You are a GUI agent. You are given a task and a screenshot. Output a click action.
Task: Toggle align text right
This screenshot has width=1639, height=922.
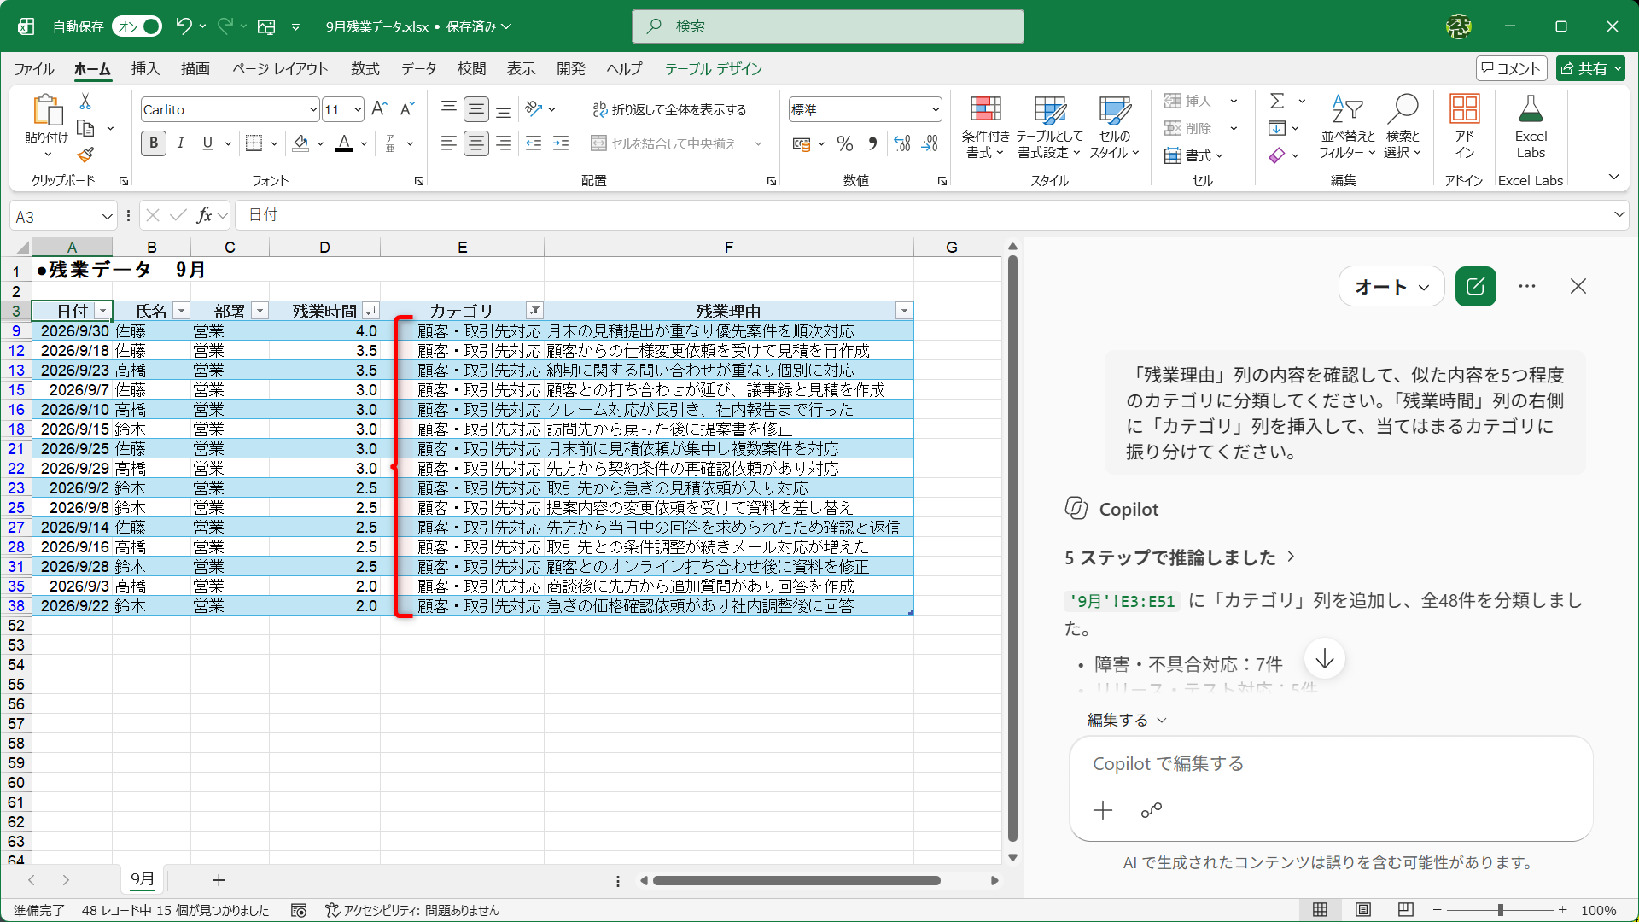click(x=504, y=143)
